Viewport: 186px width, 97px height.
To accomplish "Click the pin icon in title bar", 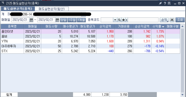I will pyautogui.click(x=160, y=3).
